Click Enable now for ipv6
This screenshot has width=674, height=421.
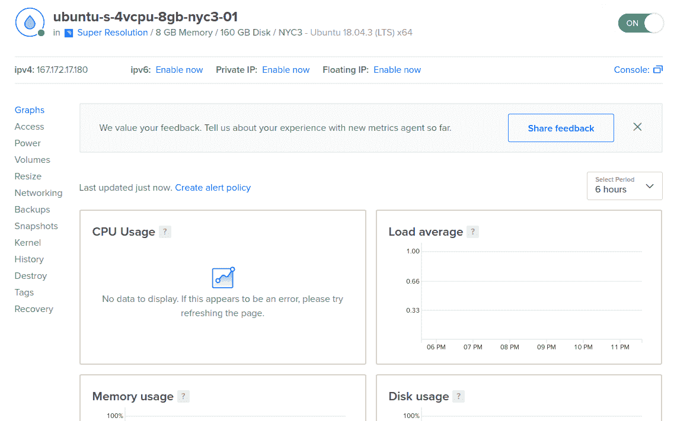pos(179,70)
